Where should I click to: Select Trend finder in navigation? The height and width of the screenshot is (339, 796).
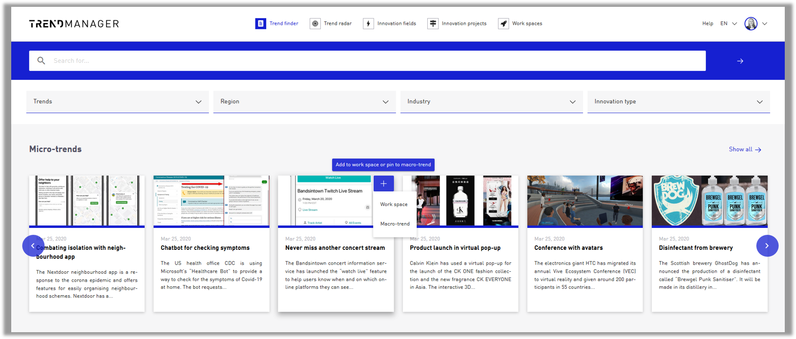284,23
